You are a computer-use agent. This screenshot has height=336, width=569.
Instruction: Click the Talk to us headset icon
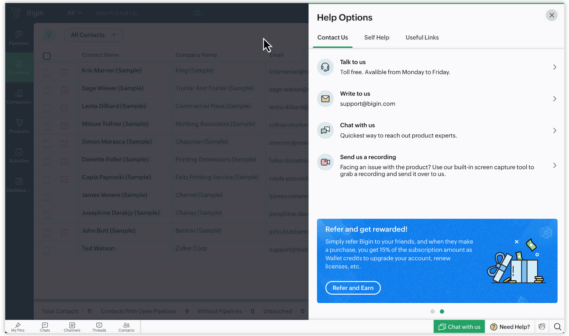(325, 67)
